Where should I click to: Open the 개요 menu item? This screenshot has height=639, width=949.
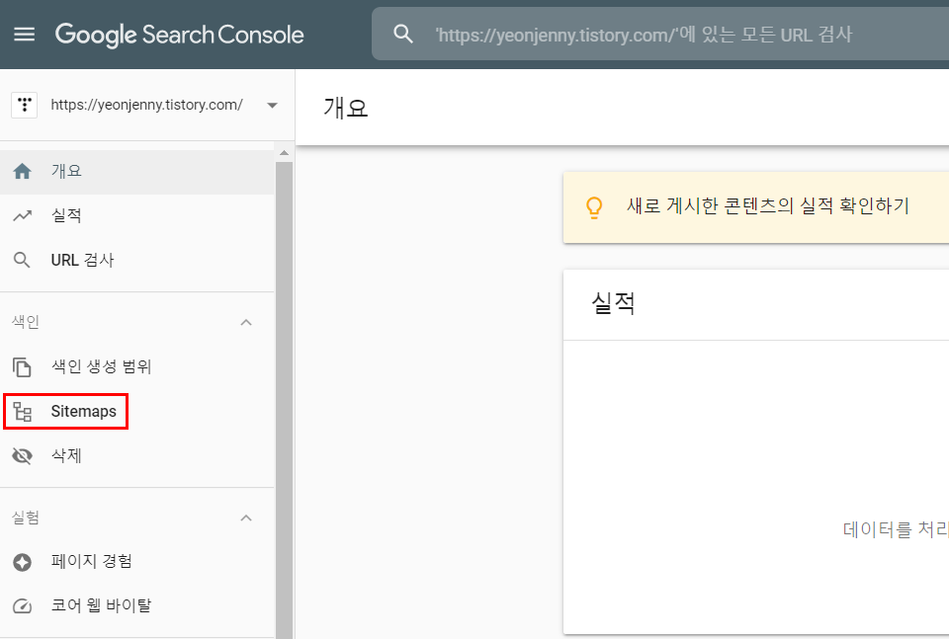point(136,172)
